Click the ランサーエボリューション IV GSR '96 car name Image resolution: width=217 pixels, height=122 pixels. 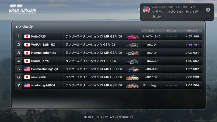click(x=91, y=61)
